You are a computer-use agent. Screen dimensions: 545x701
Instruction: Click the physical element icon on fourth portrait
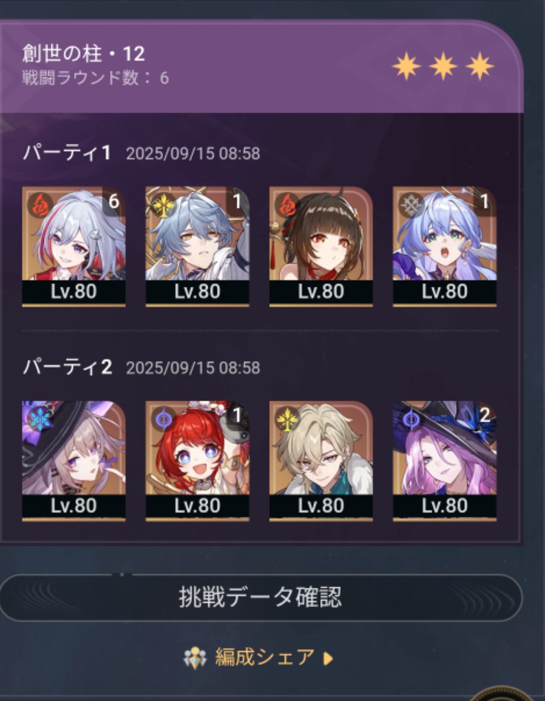(x=411, y=205)
